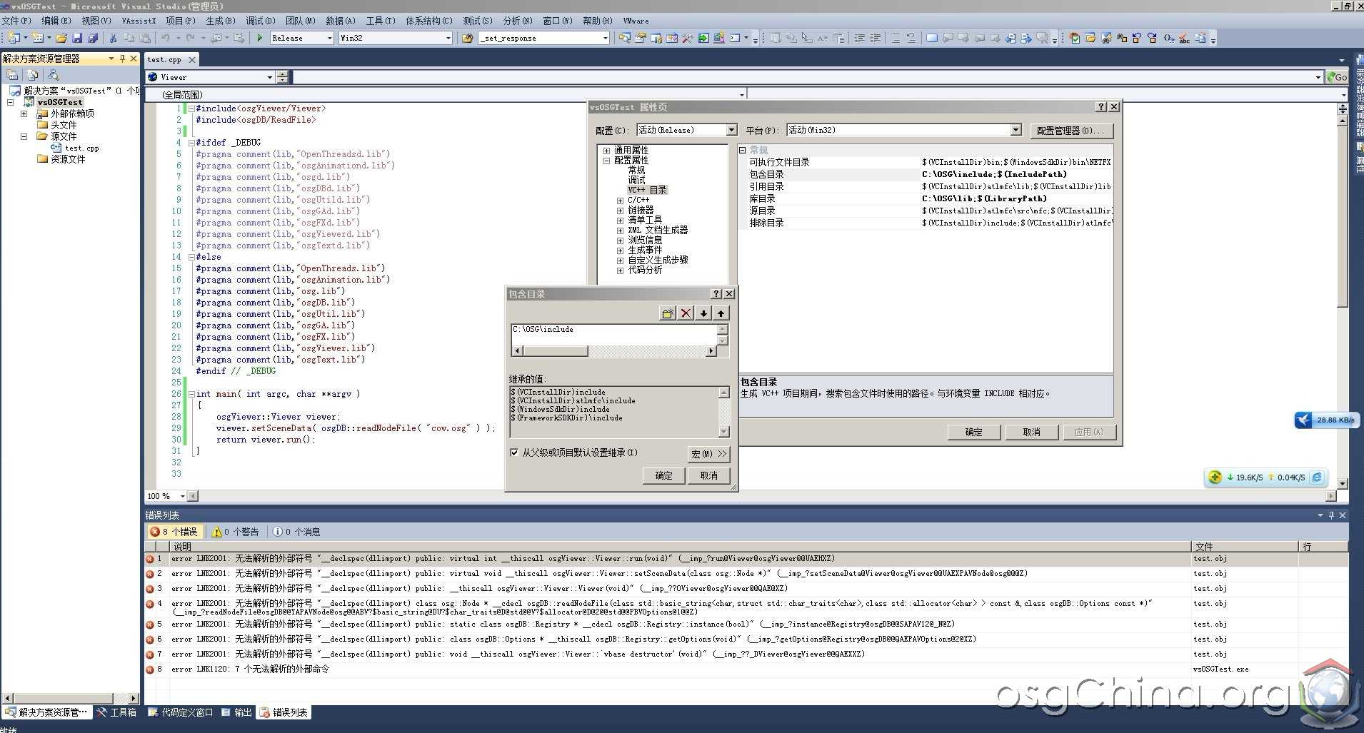Click 取消 in the vsOSGTest property page

(x=1031, y=432)
